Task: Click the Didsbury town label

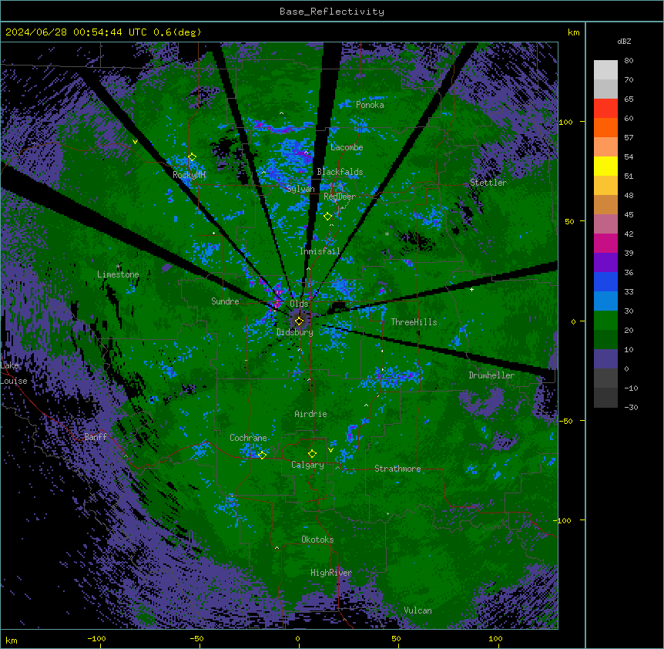Action: coord(294,332)
